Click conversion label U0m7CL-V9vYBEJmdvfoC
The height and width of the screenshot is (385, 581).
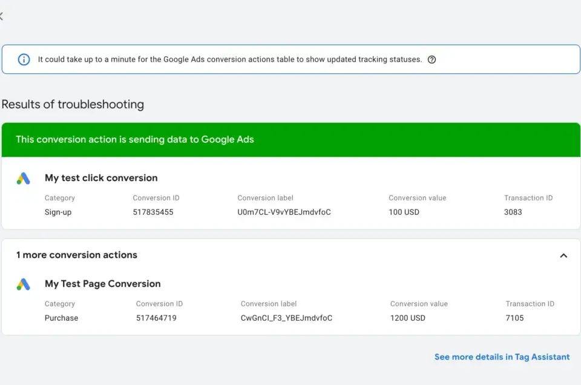pos(284,212)
